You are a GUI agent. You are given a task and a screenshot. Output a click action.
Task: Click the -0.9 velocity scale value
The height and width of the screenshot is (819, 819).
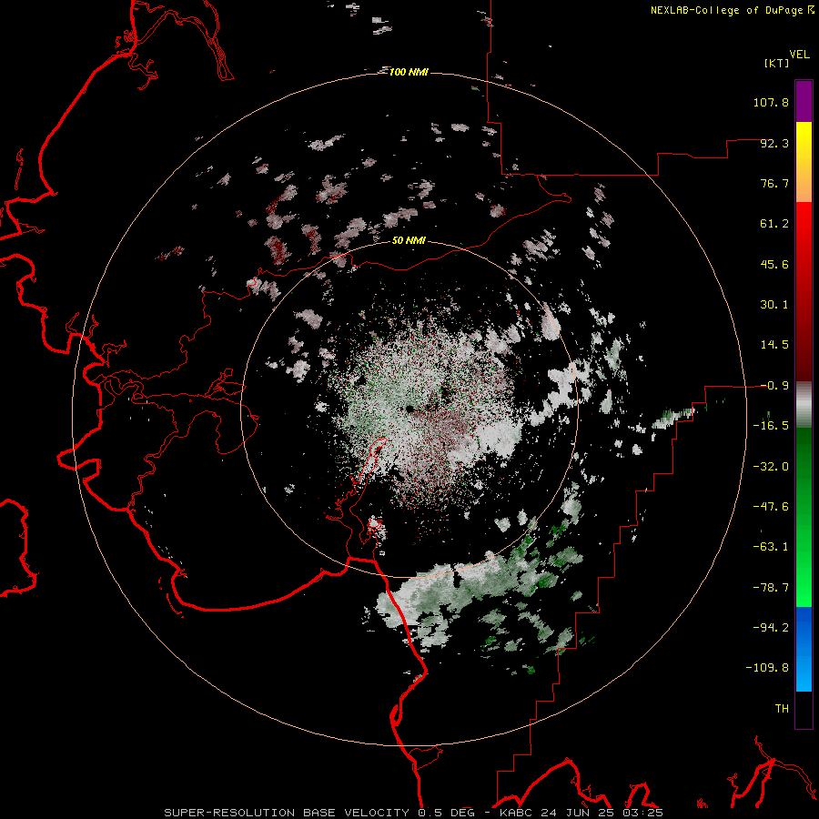(774, 386)
